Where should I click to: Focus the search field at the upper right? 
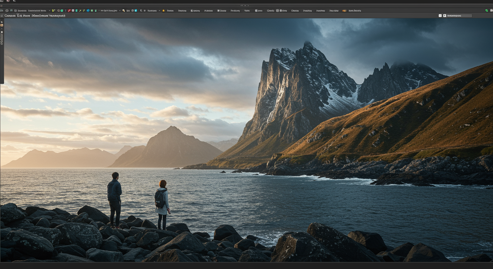(x=459, y=16)
